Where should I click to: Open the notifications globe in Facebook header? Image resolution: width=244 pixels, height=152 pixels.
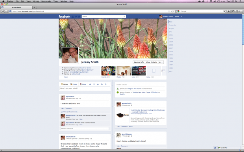[79, 16]
